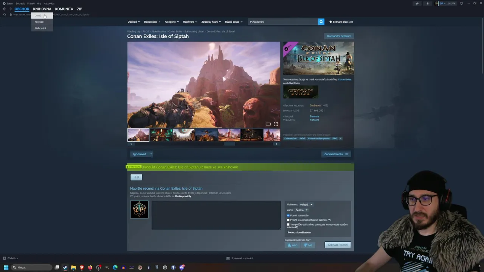Open the Jazyk Čeština dropdown
Viewport: 484px width, 272px height.
pos(302,210)
